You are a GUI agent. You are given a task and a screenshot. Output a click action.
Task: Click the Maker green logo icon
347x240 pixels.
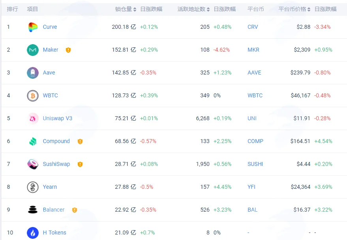pos(33,50)
